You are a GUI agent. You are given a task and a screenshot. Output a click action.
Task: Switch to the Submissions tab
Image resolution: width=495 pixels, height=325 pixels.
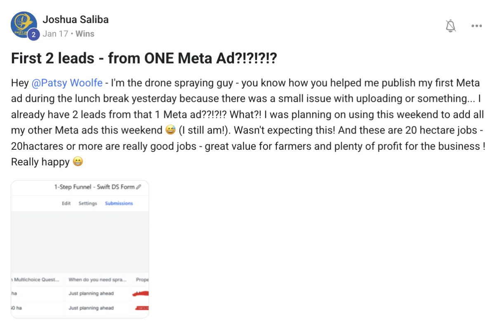tap(119, 203)
